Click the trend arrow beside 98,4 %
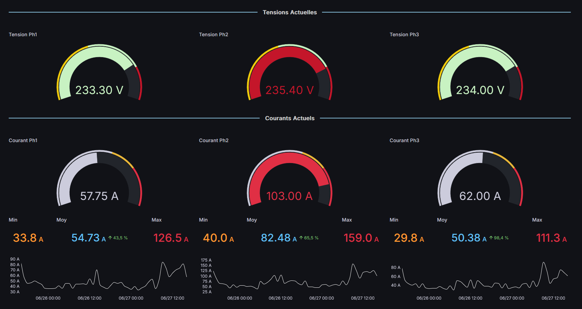582x309 pixels. click(491, 238)
